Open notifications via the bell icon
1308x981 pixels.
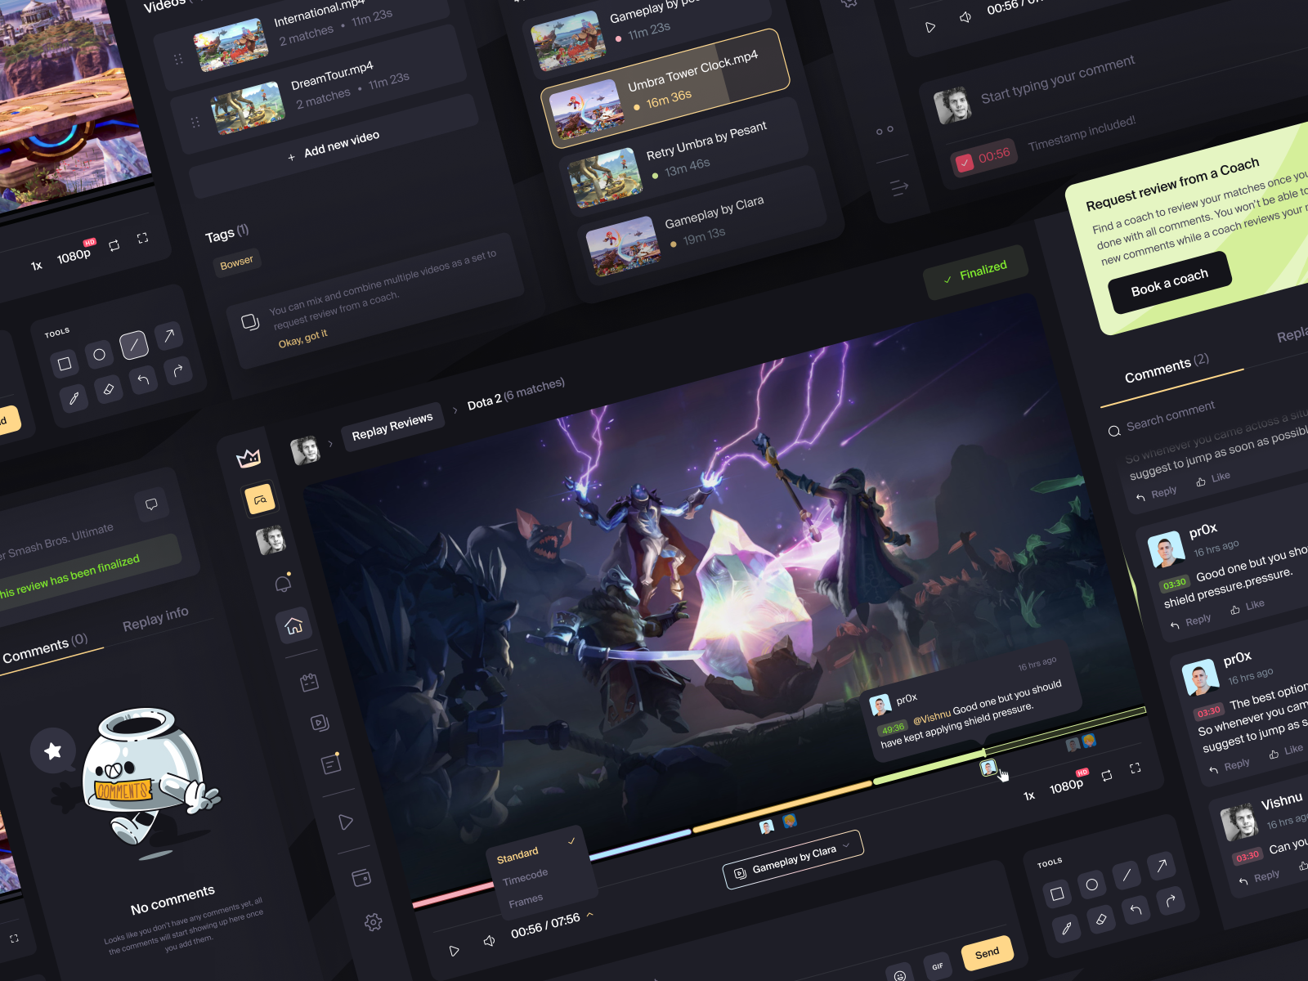click(x=282, y=585)
